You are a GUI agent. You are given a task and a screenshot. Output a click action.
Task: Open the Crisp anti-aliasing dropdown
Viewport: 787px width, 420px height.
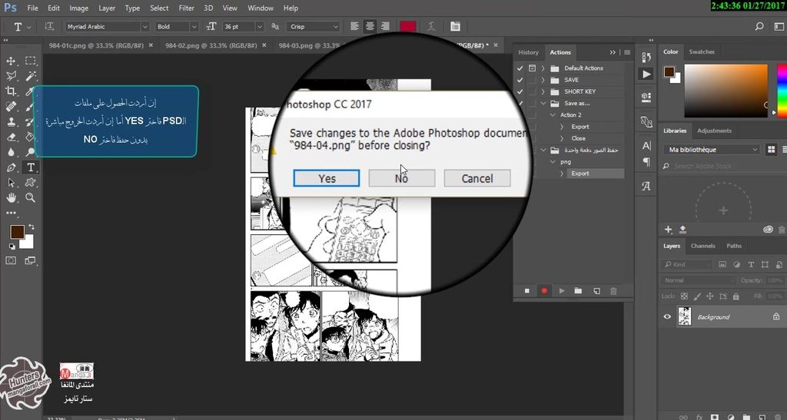[x=335, y=27]
